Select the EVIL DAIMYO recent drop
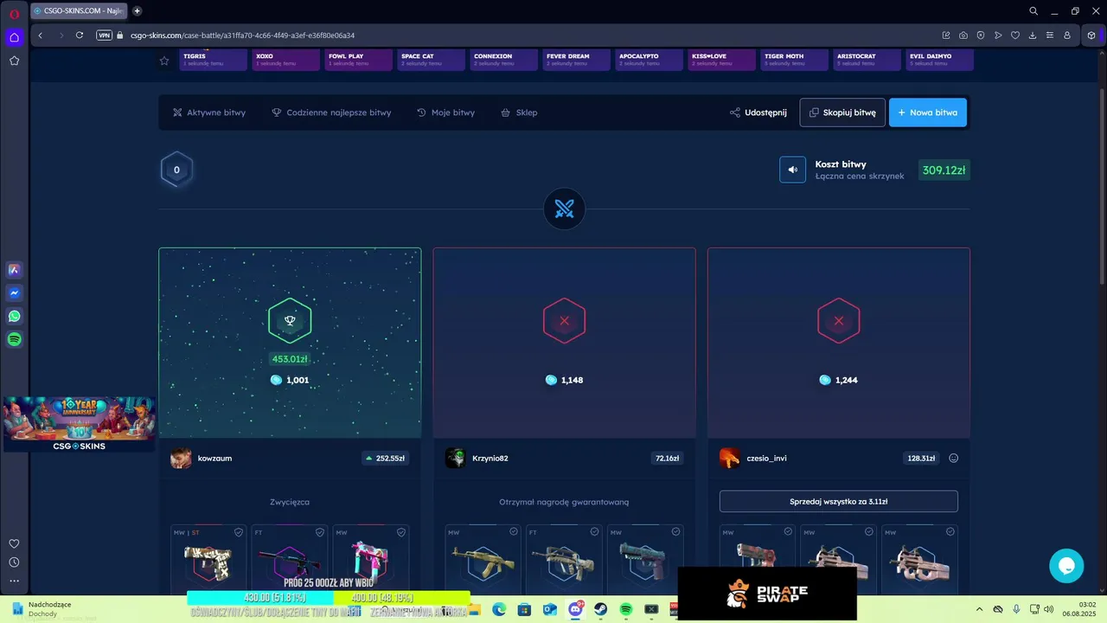The image size is (1107, 623). point(939,60)
